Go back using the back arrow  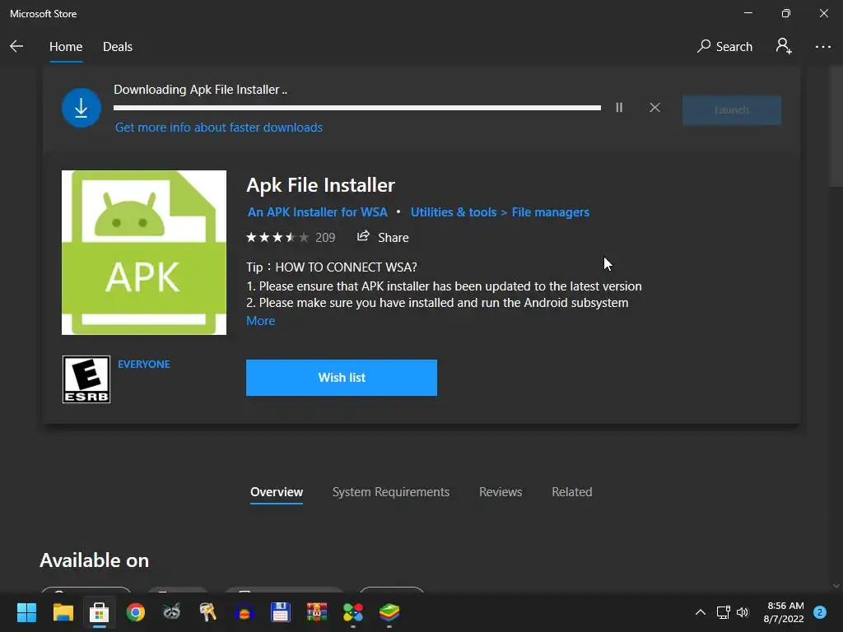pos(16,46)
